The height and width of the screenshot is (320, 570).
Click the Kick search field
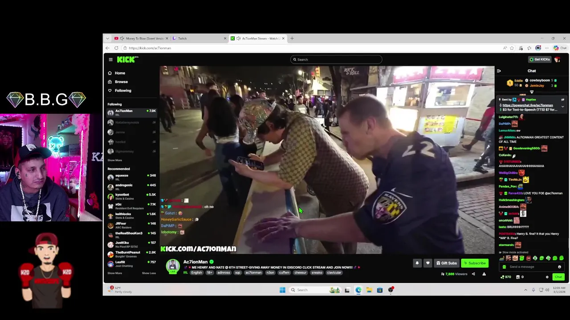[x=336, y=60]
